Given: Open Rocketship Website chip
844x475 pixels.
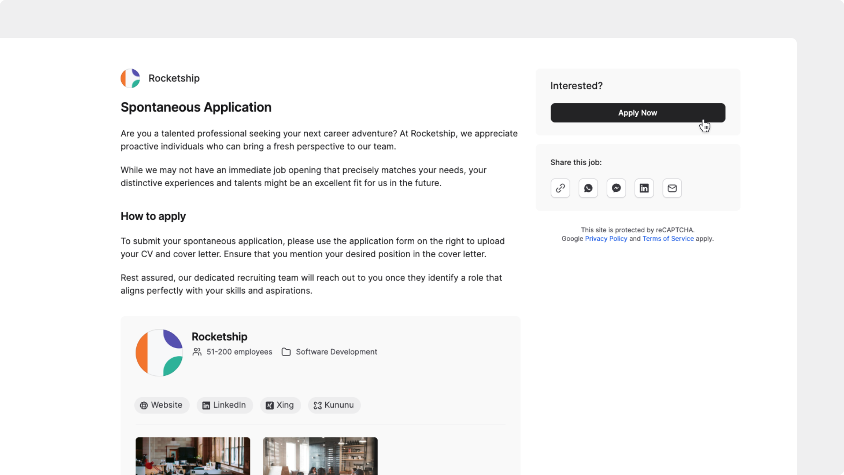Looking at the screenshot, I should click(162, 405).
